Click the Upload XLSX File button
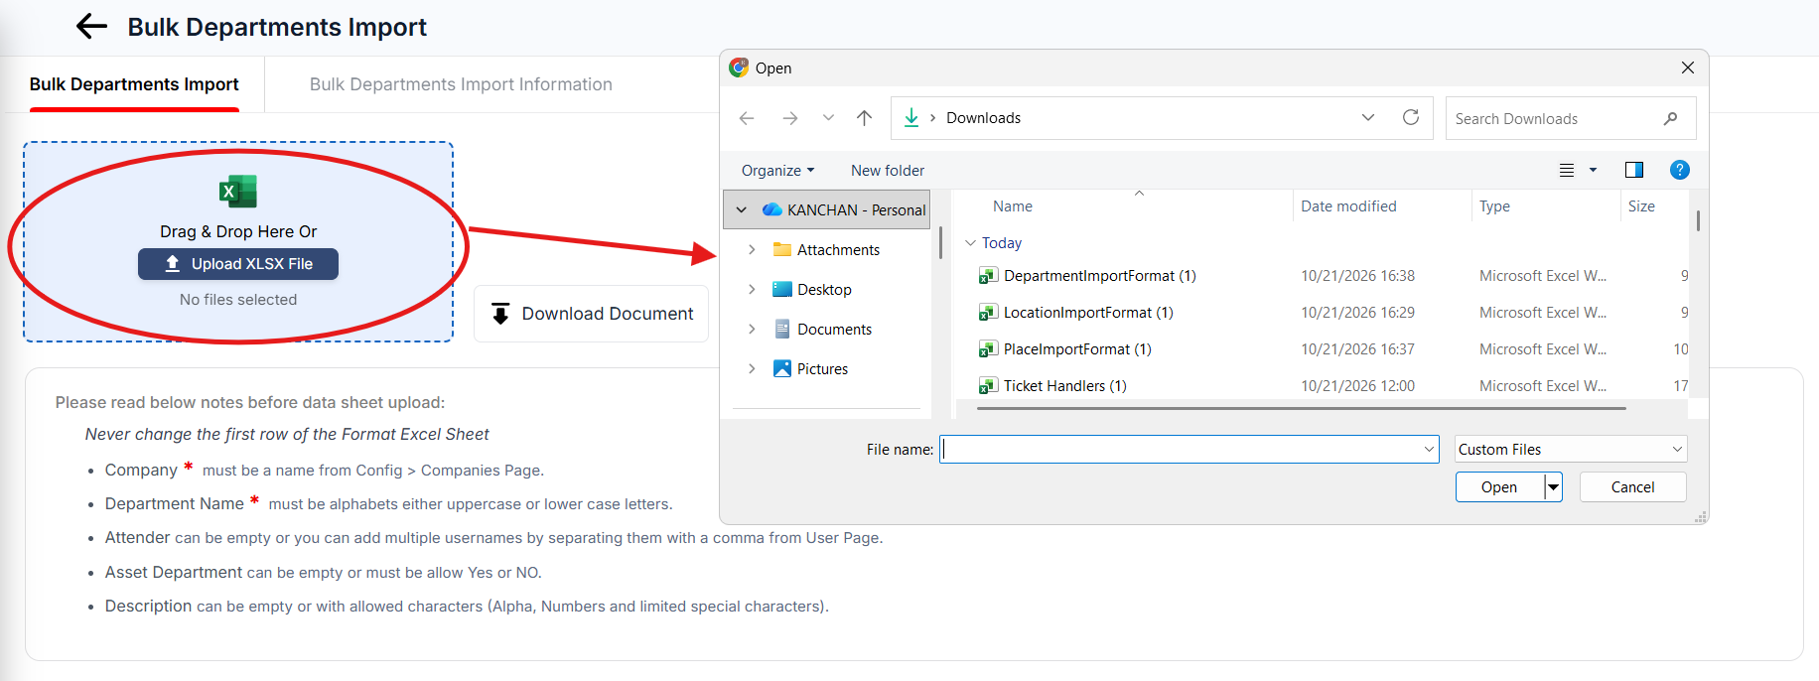The image size is (1819, 681). (x=238, y=264)
